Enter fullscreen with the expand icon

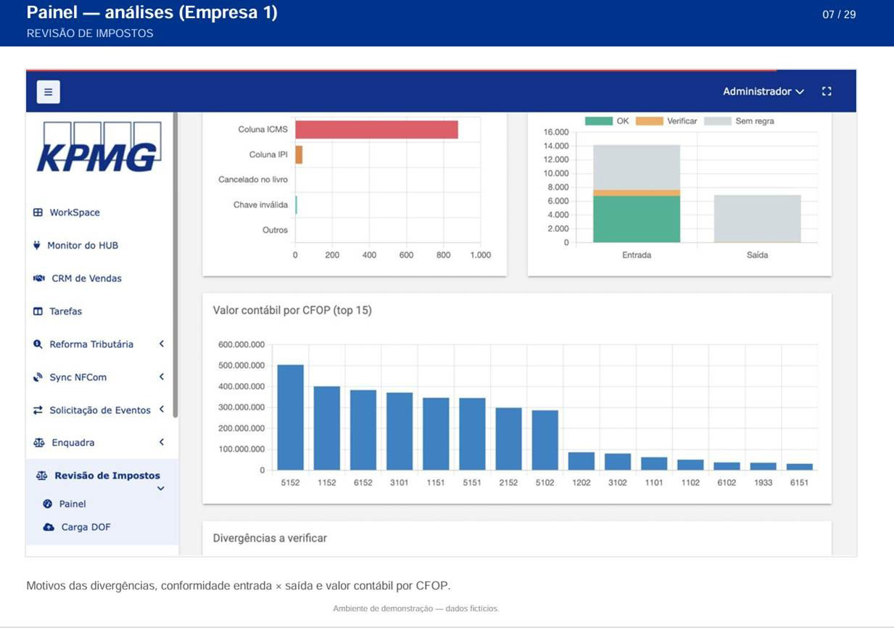point(827,91)
